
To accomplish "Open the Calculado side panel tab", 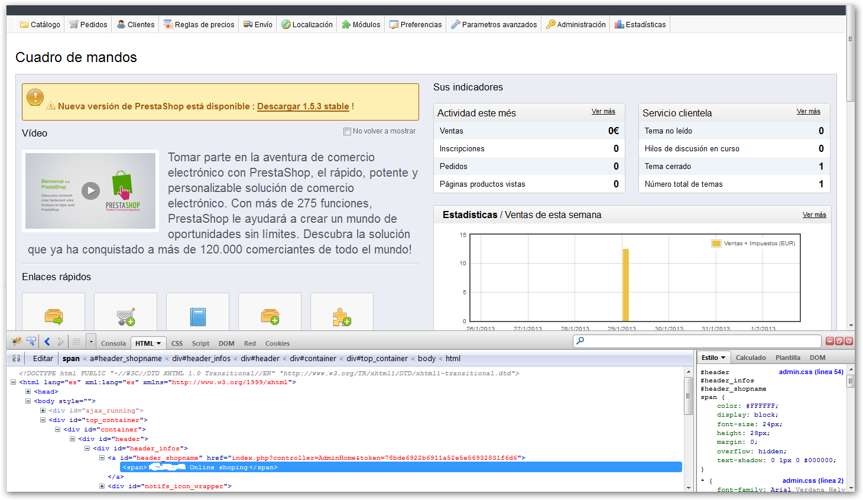I will point(751,358).
